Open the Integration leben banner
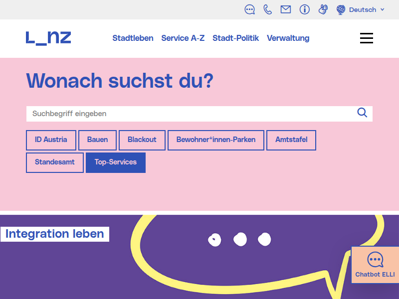This screenshot has width=399, height=299. [55, 234]
